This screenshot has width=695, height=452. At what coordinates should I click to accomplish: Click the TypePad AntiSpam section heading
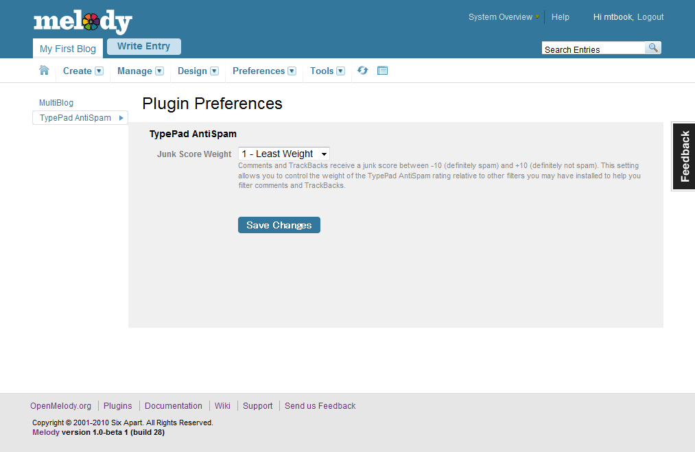pyautogui.click(x=193, y=134)
